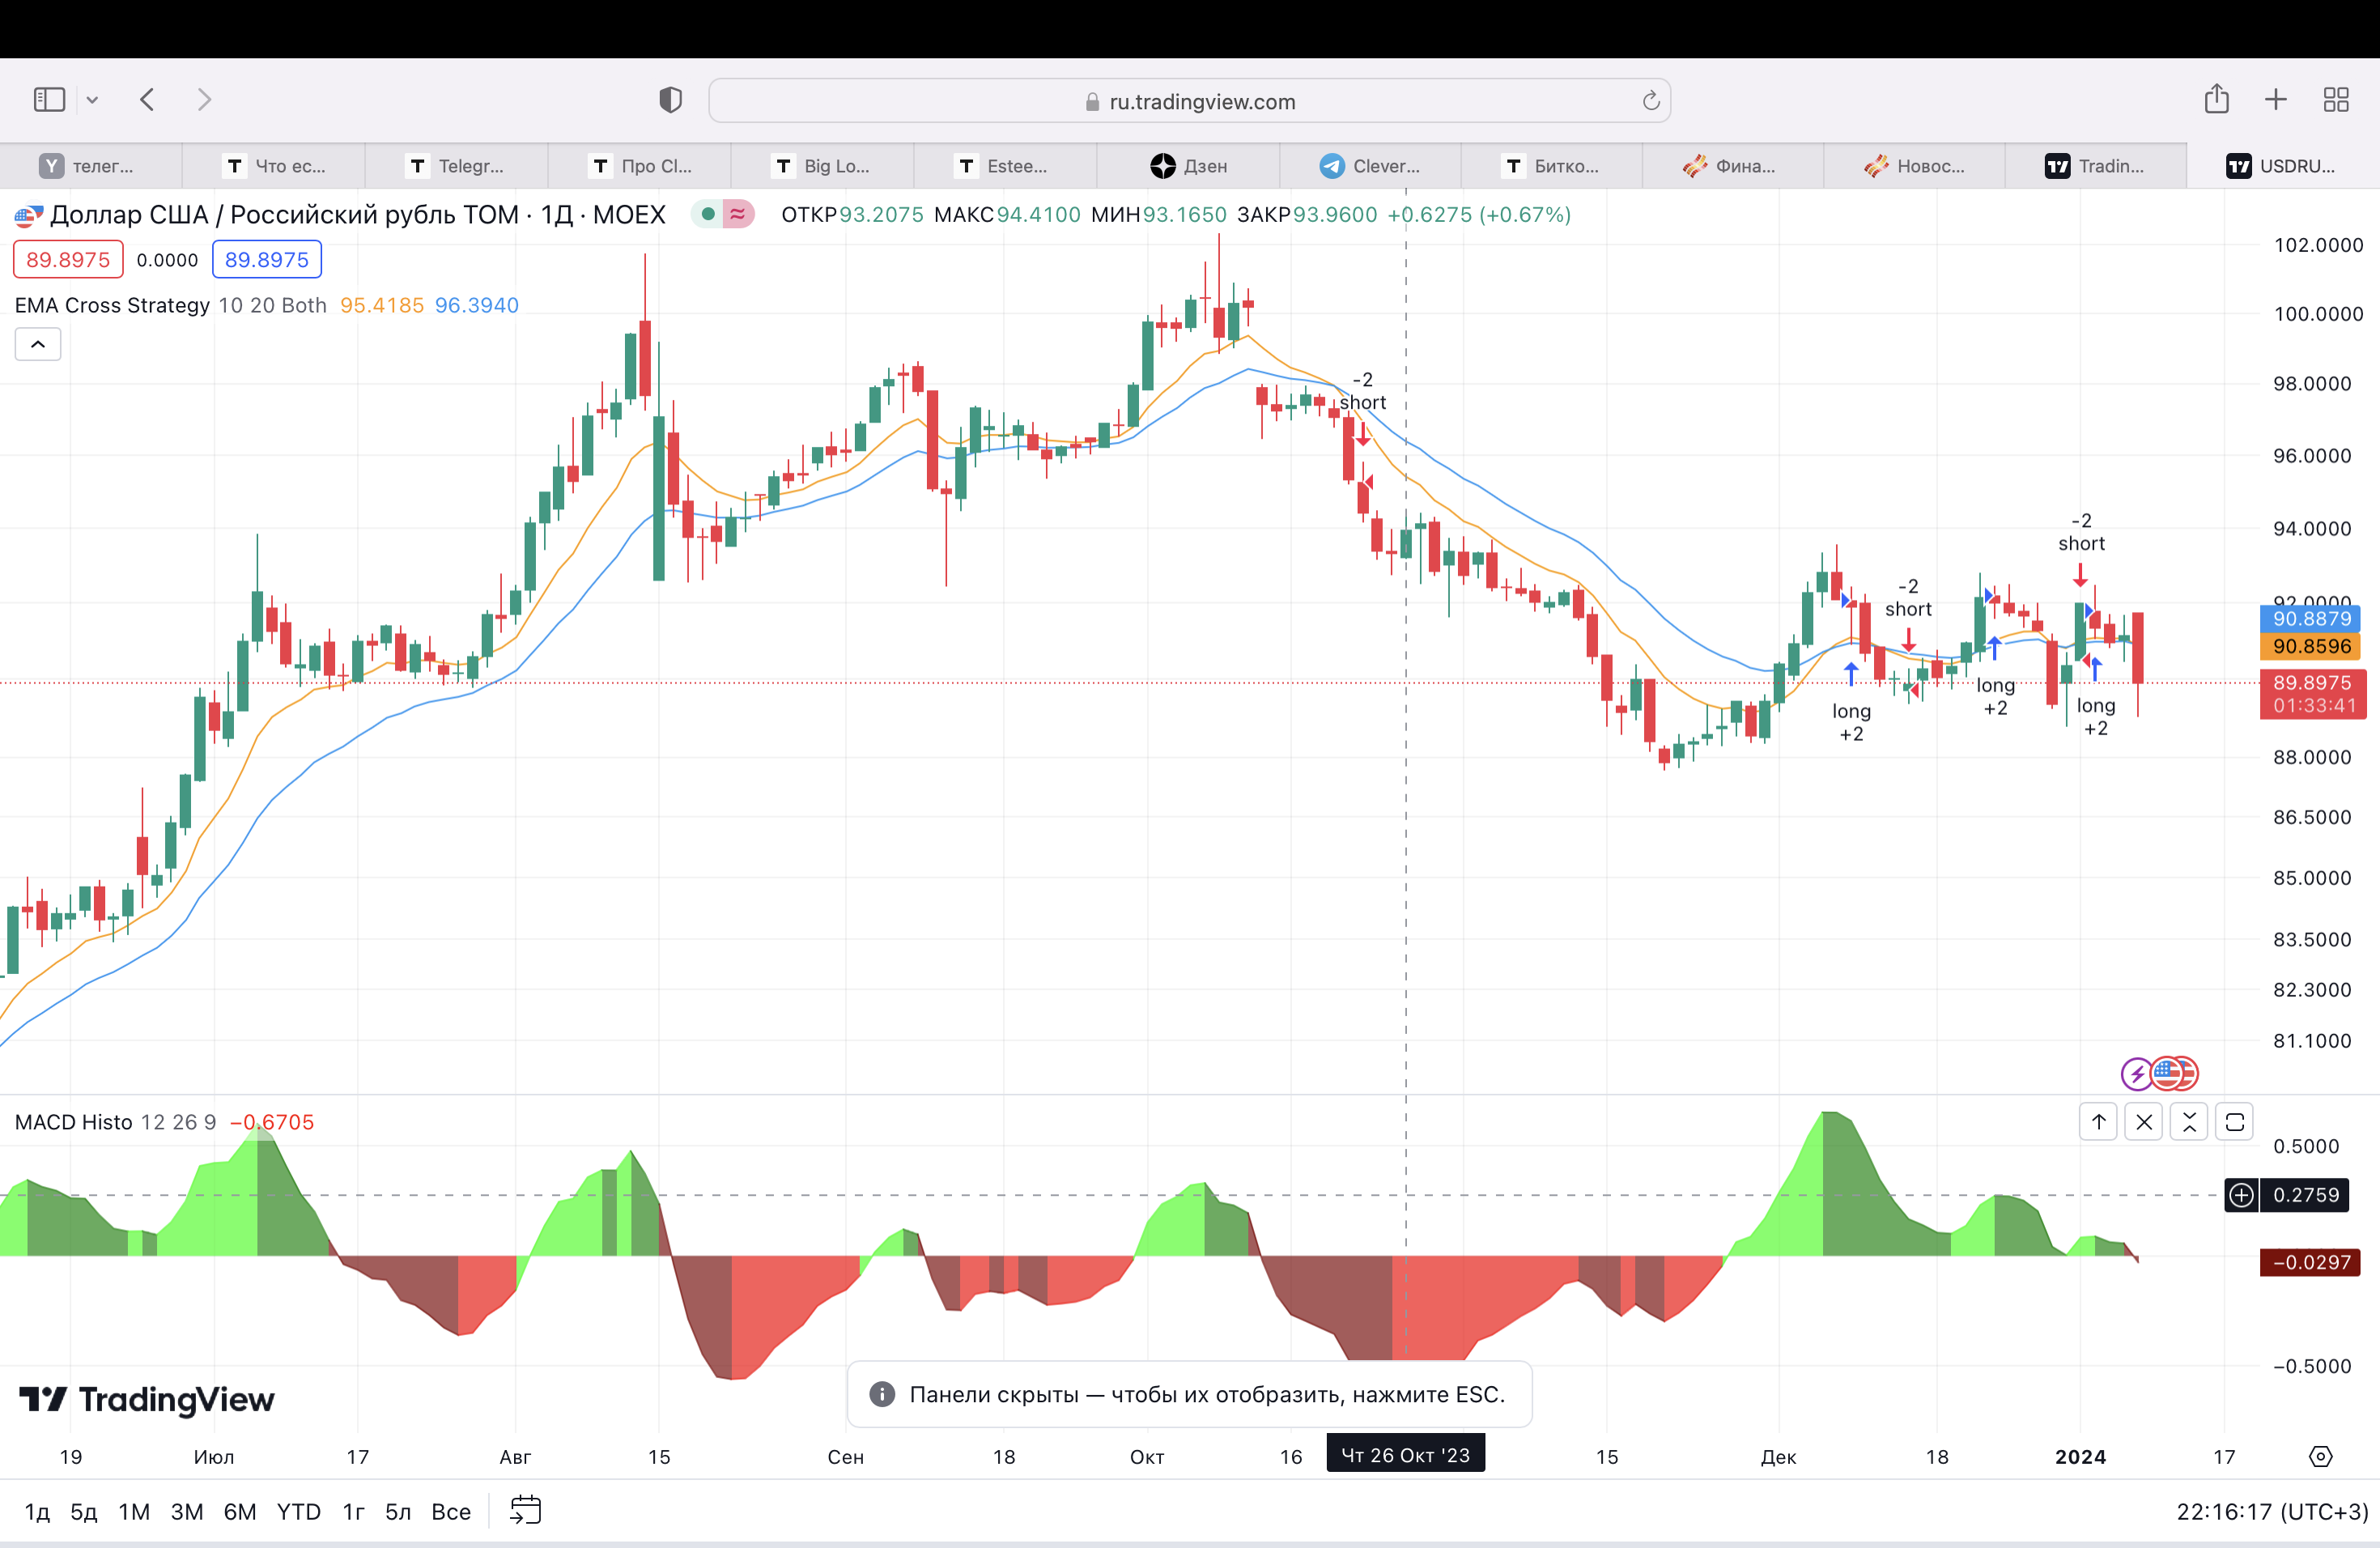Toggle the Safari sidebar
The image size is (2380, 1548).
pyautogui.click(x=49, y=99)
